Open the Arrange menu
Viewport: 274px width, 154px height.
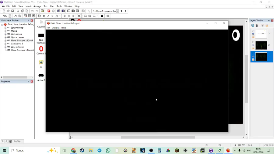click(x=37, y=6)
